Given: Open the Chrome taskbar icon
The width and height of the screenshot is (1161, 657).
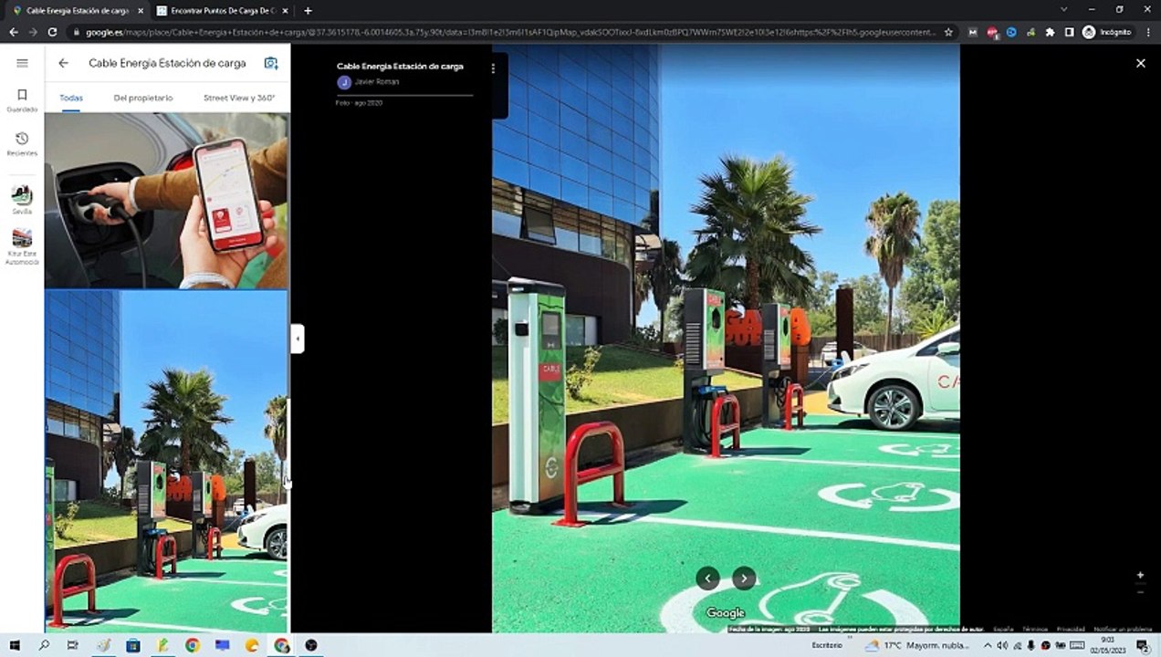Looking at the screenshot, I should click(193, 645).
